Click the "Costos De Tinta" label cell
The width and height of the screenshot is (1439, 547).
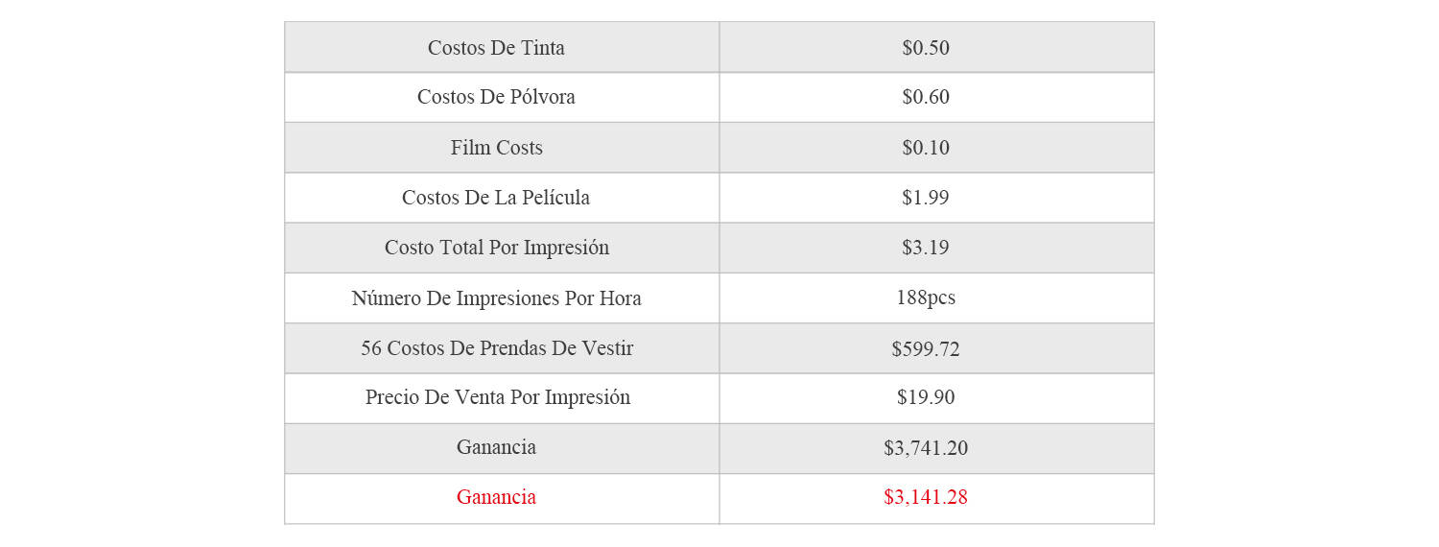click(496, 48)
